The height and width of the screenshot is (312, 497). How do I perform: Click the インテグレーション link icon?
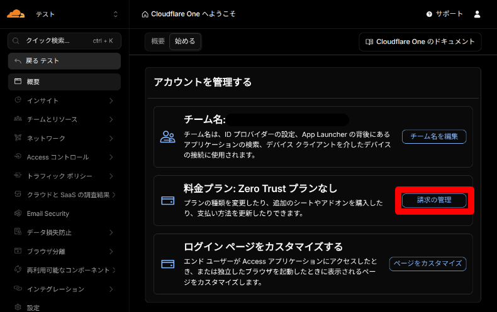click(18, 288)
